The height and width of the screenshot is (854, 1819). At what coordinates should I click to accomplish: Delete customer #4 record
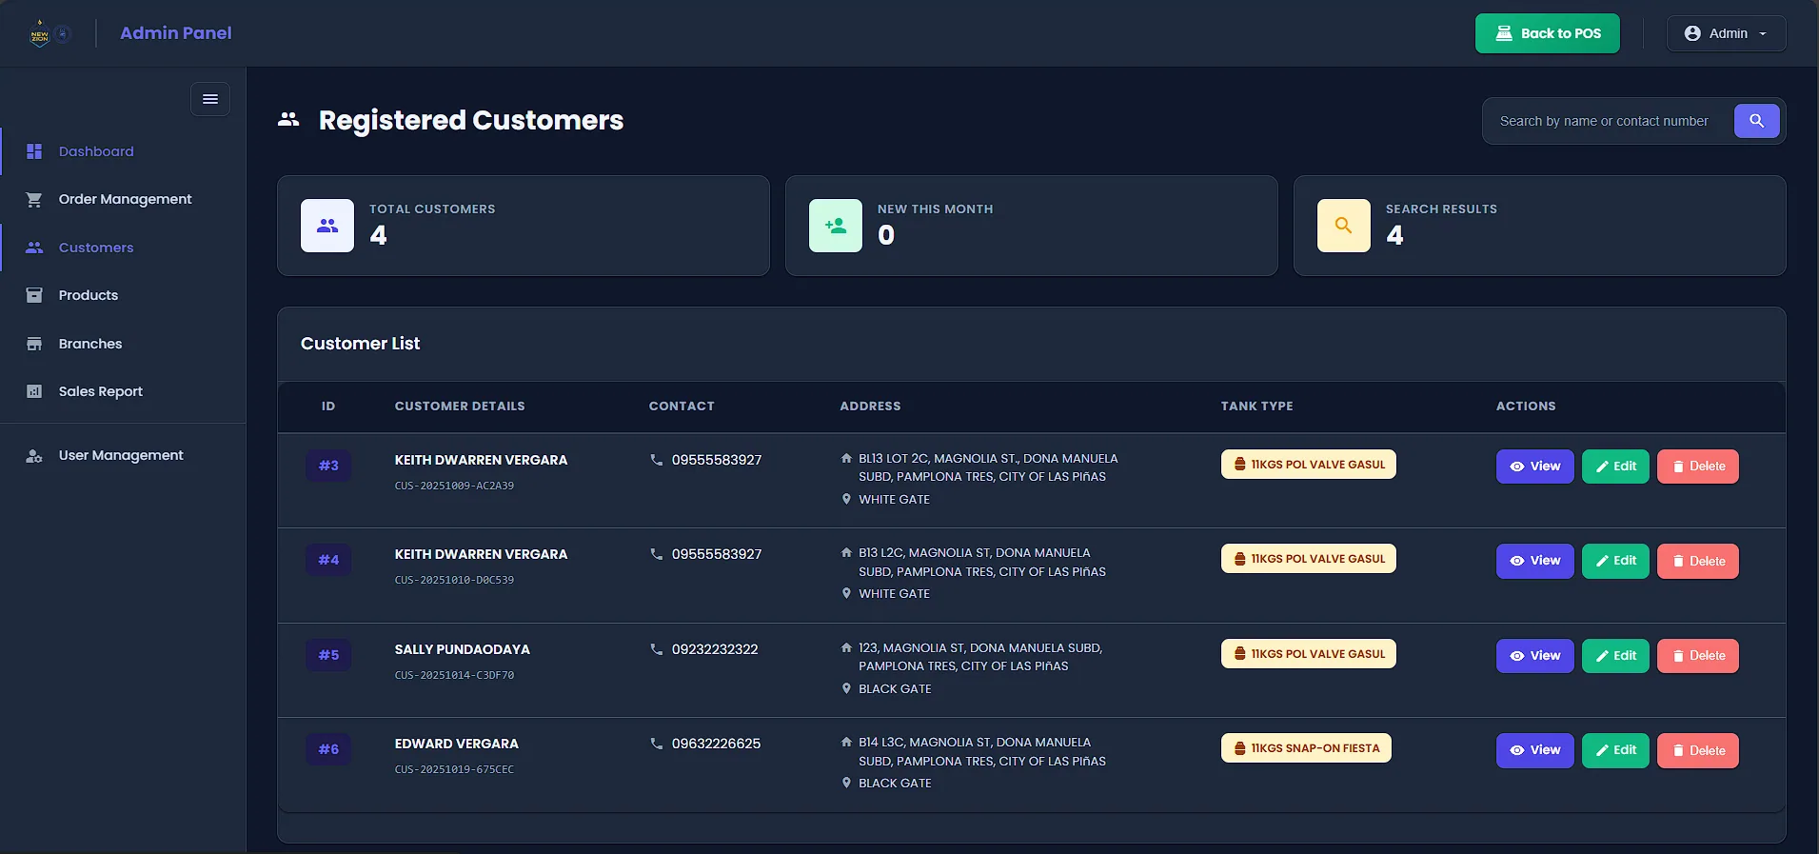[x=1697, y=561]
